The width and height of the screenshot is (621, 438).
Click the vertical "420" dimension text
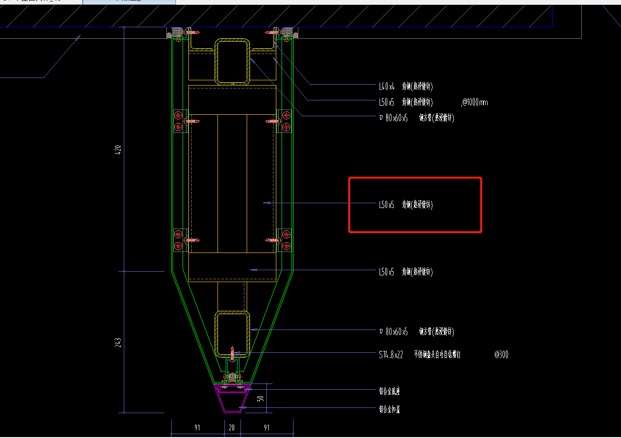pos(119,151)
